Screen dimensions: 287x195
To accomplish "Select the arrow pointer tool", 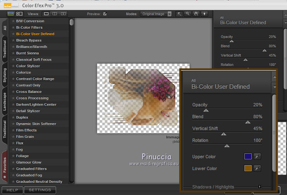I will pyautogui.click(x=180, y=14).
